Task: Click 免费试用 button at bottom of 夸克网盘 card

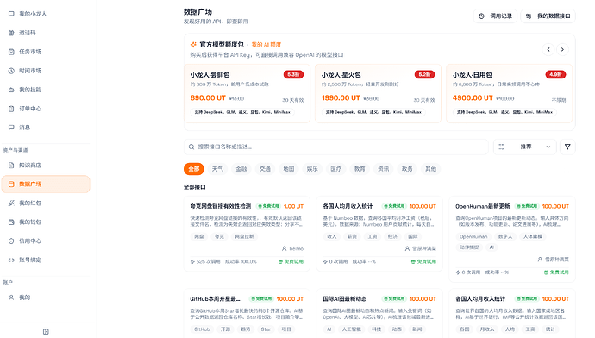Action: 291,261
